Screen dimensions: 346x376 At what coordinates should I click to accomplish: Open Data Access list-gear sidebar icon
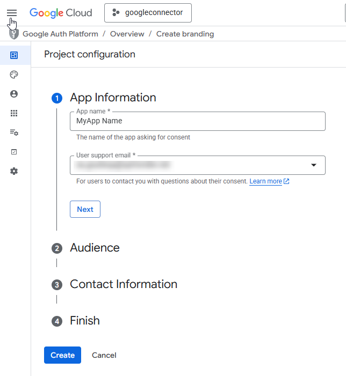tap(14, 132)
